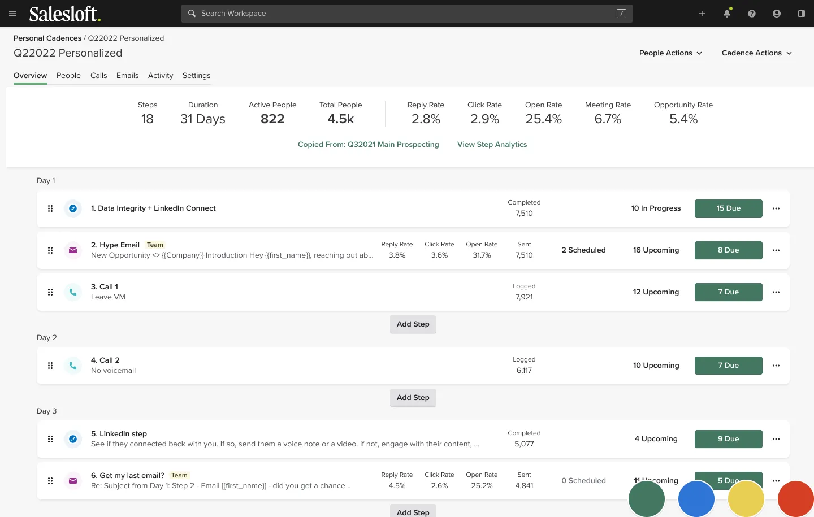Open the help question mark icon

[x=752, y=14]
